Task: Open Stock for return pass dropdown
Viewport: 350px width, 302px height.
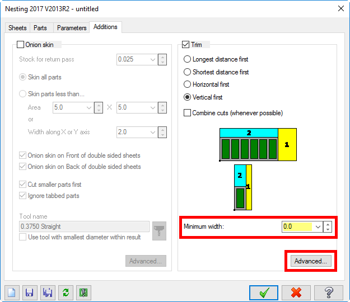Action: [x=153, y=59]
